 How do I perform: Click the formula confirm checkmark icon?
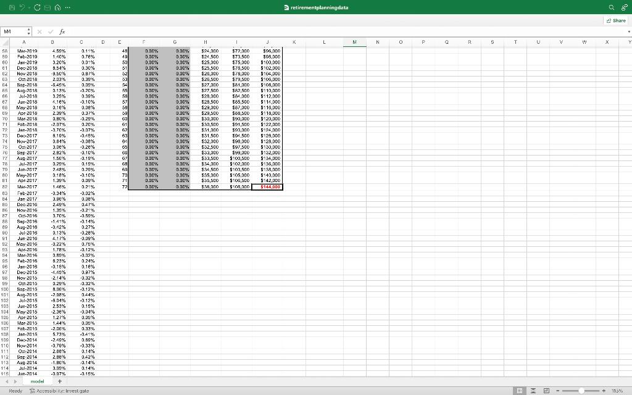[x=51, y=31]
